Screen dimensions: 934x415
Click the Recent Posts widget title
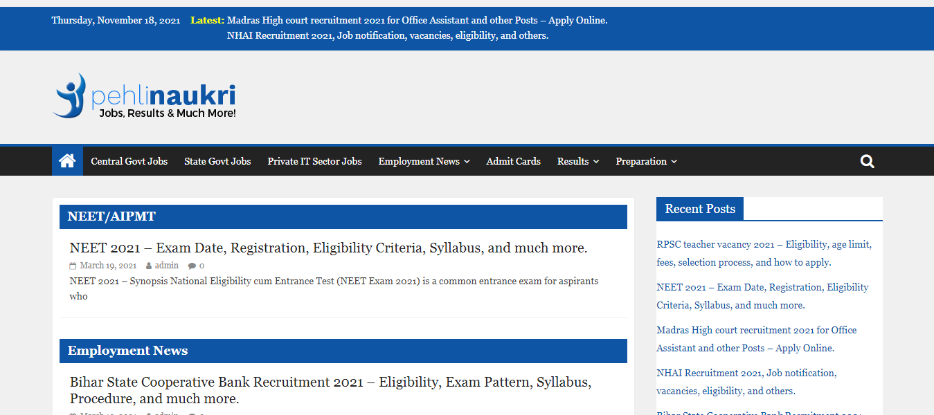pos(700,209)
